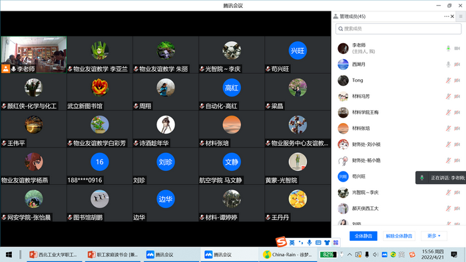Click the search members input field
Screen dimensions: 466x262
tap(398, 29)
